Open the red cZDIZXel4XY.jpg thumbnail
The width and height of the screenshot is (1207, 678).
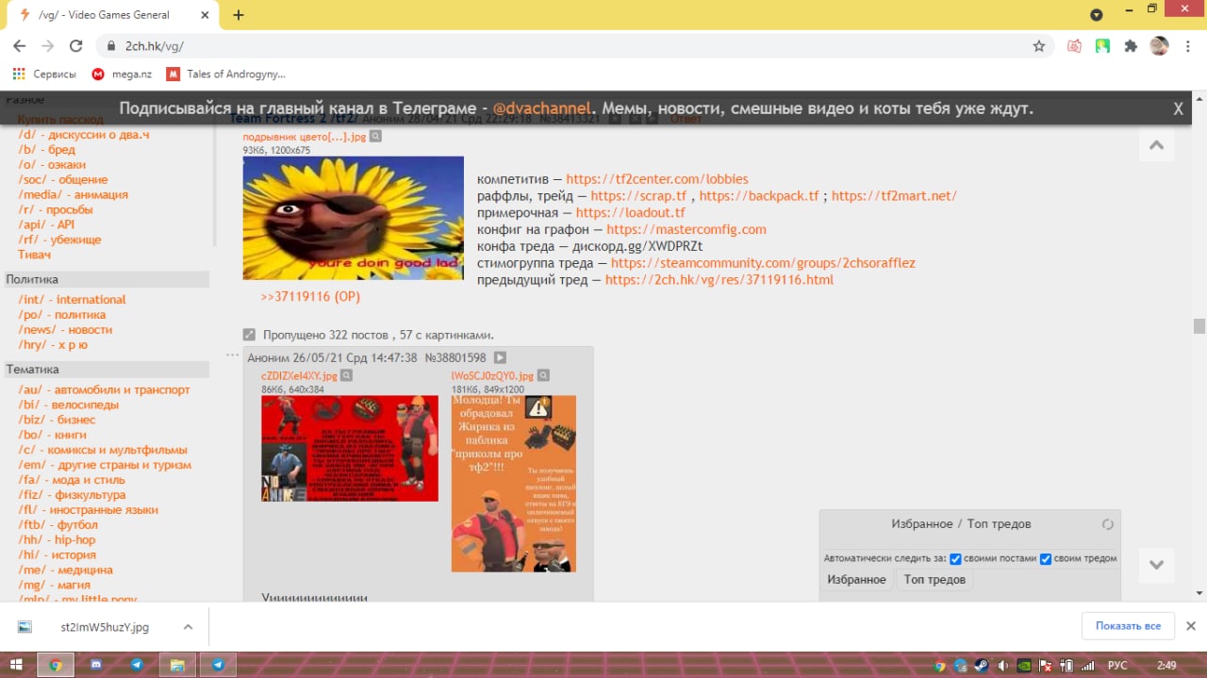coord(350,448)
